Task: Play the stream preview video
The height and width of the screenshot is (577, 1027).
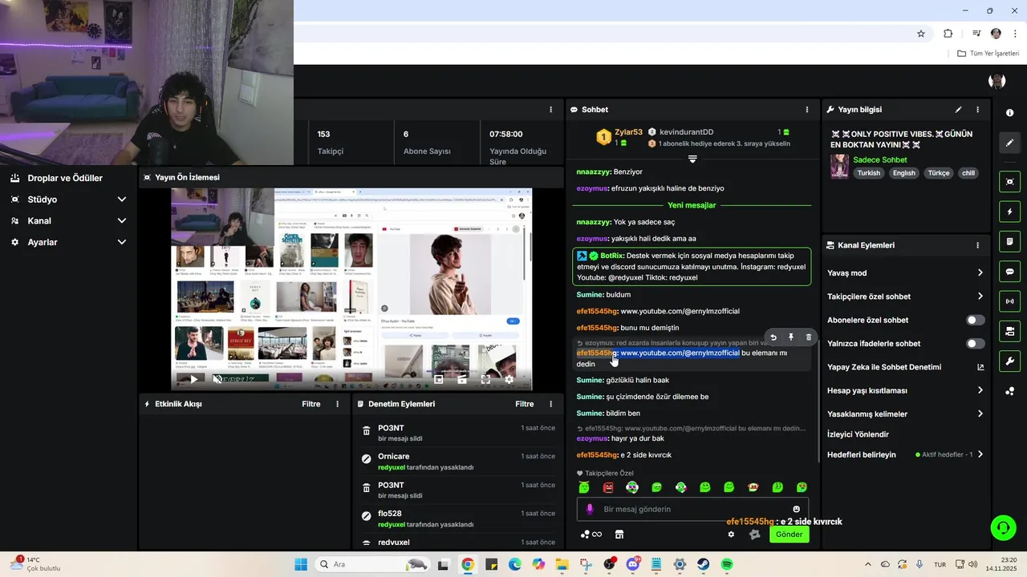Action: (x=193, y=379)
